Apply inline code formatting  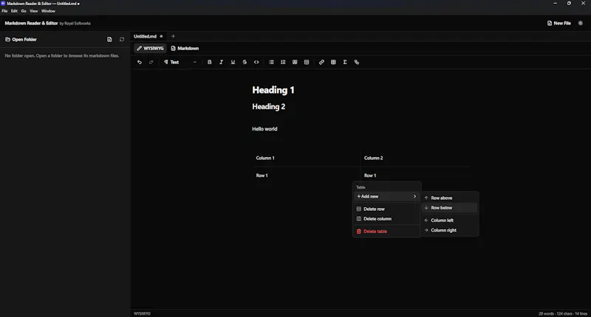click(x=256, y=62)
